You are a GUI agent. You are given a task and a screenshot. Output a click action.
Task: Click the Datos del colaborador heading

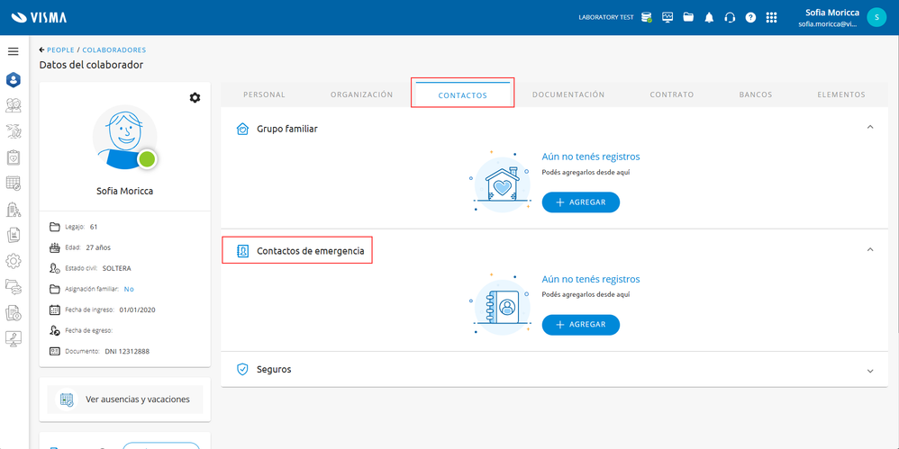coord(91,65)
